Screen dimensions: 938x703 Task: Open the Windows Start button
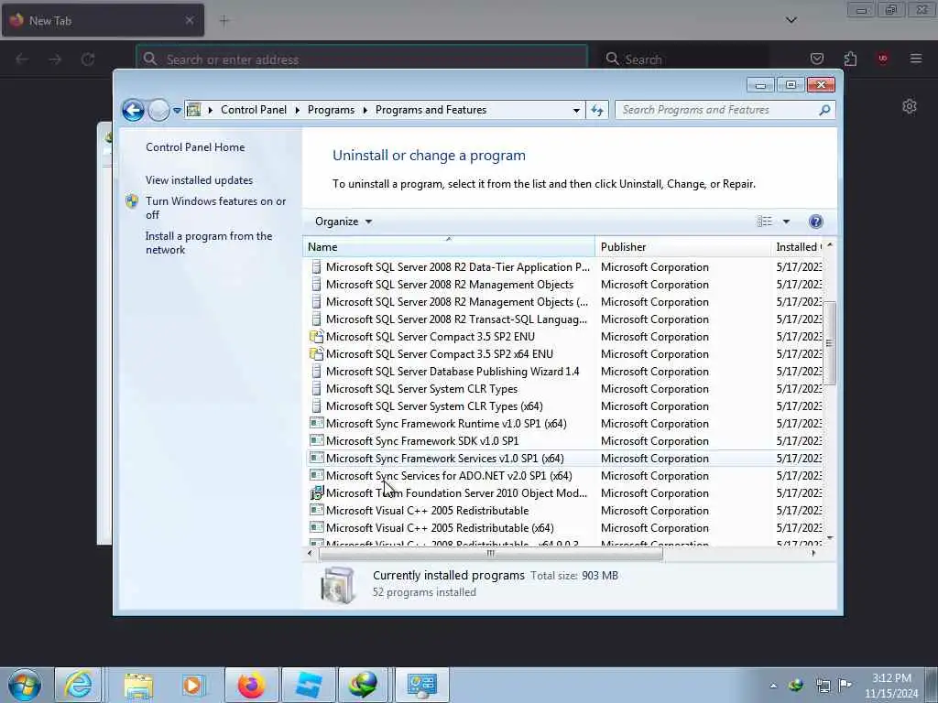pyautogui.click(x=25, y=685)
